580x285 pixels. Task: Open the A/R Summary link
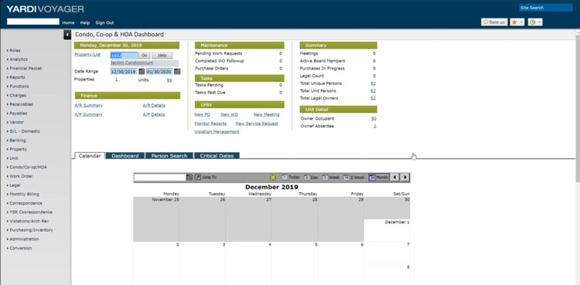89,105
